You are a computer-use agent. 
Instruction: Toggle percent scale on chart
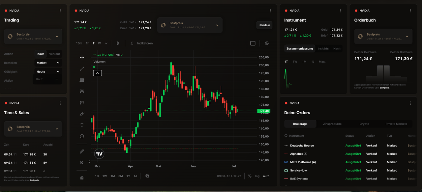(x=250, y=176)
